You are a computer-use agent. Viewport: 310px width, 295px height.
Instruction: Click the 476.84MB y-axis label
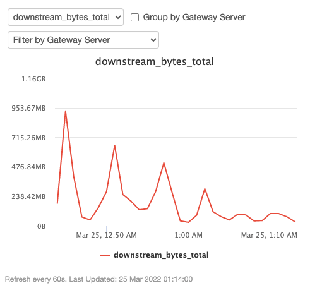pos(28,167)
